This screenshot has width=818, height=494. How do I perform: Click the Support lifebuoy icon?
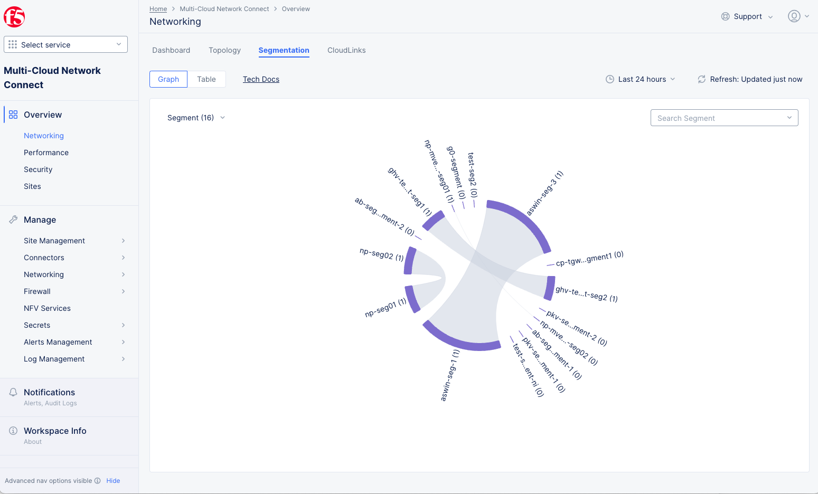[x=726, y=16]
